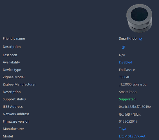Click the 0x2348 hex network address
Screen dimensions: 159x140
pyautogui.click(x=124, y=114)
